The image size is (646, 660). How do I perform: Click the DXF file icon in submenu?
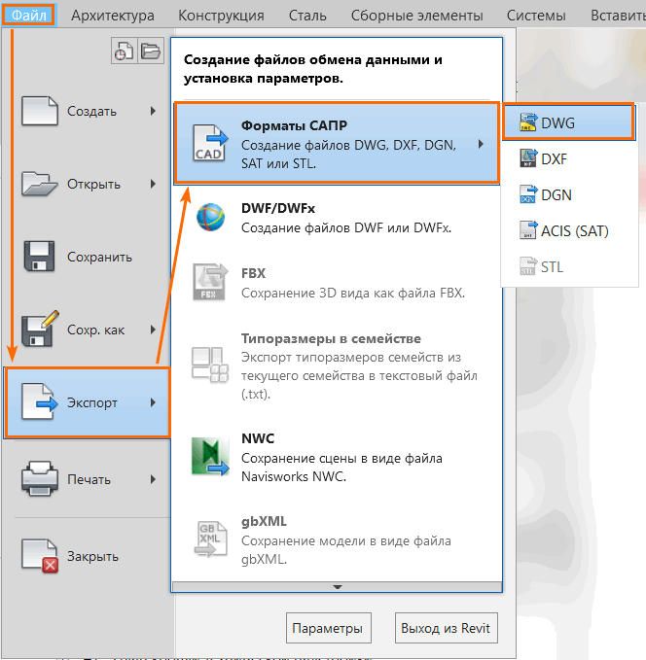528,158
